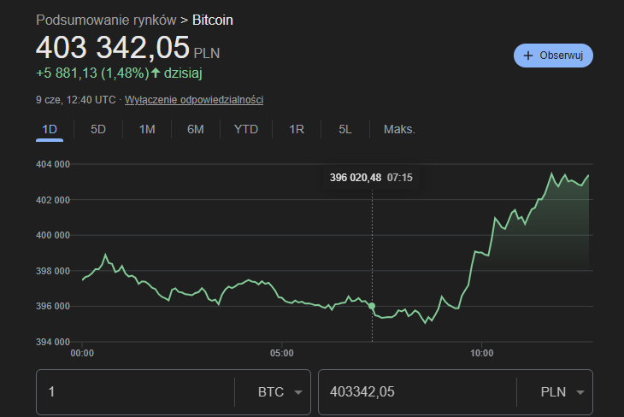
Task: Open the PLN currency dropdown arrow
Action: tap(580, 392)
